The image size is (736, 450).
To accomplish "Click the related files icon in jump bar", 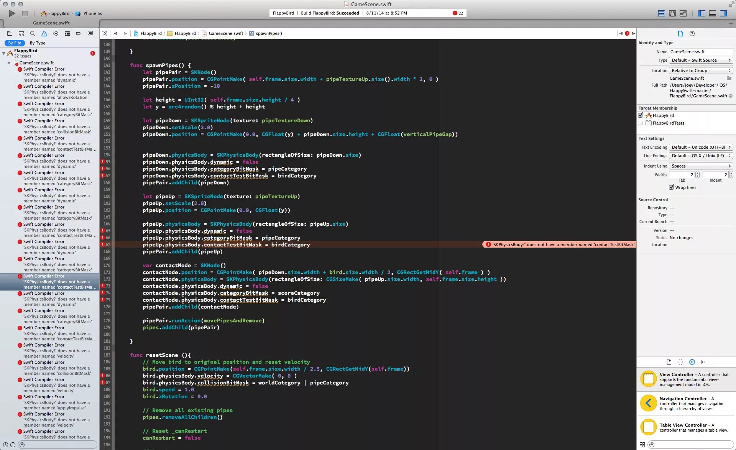I will [x=105, y=33].
